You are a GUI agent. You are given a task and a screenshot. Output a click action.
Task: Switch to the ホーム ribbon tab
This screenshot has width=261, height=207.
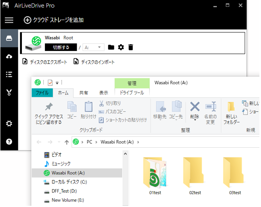[x=63, y=93]
